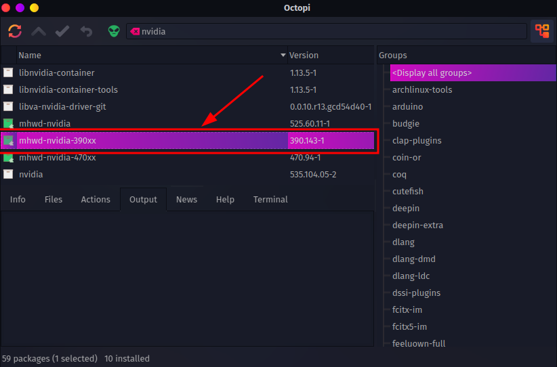Select the clap-plugins group
Image resolution: width=557 pixels, height=367 pixels.
click(417, 141)
